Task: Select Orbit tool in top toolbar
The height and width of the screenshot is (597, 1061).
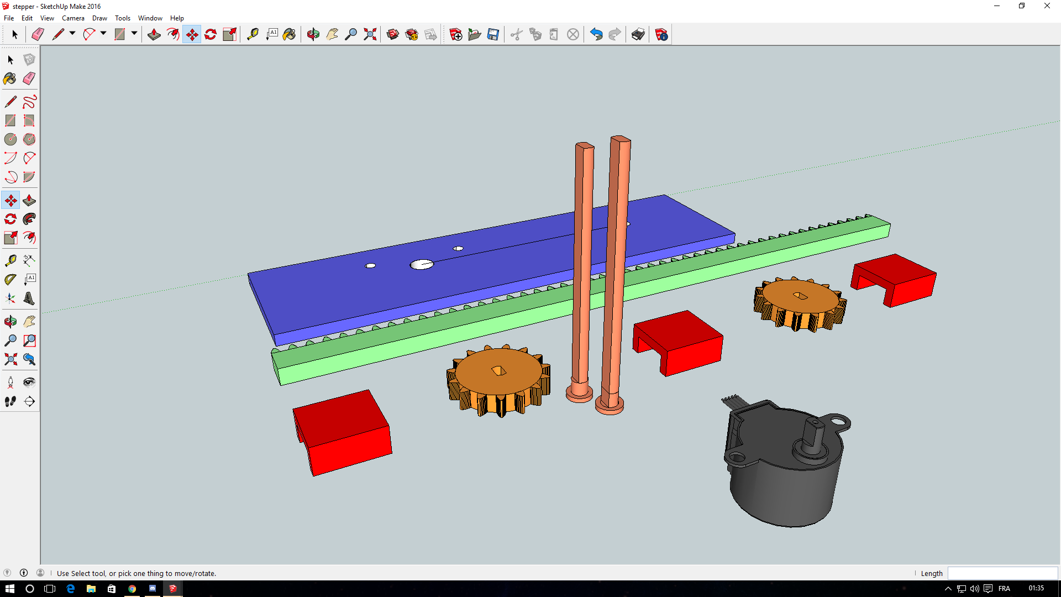Action: (313, 34)
